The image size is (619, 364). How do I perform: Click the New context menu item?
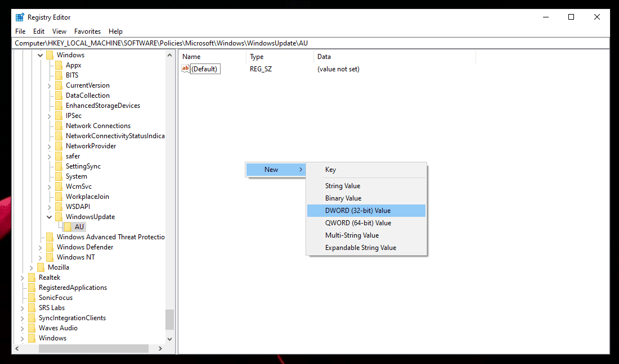coord(276,170)
